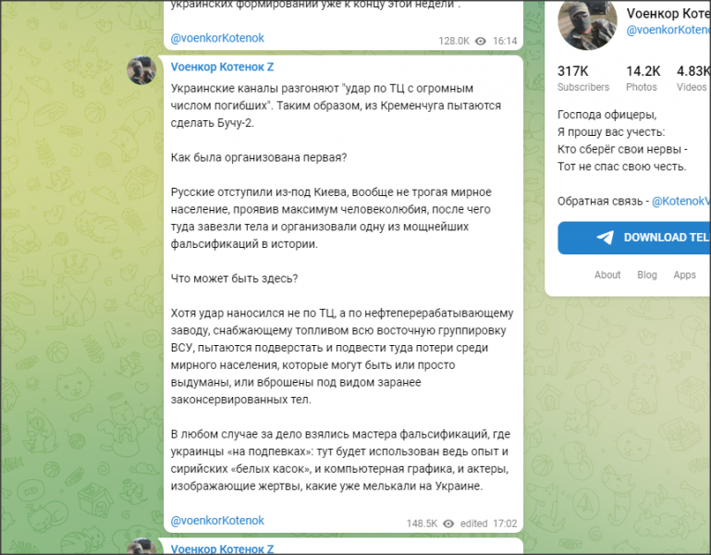The width and height of the screenshot is (711, 555).
Task: Open the @KotenokV feedback contact link
Action: [680, 201]
